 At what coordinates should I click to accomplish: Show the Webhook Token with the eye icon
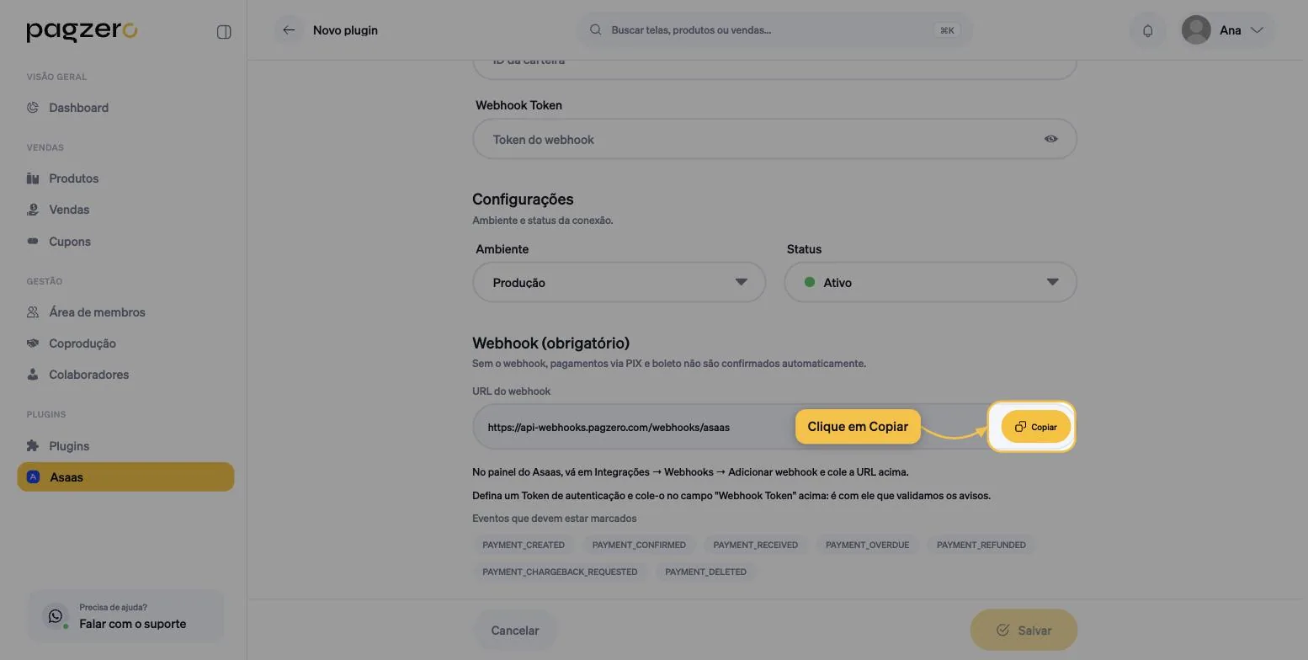pos(1051,139)
